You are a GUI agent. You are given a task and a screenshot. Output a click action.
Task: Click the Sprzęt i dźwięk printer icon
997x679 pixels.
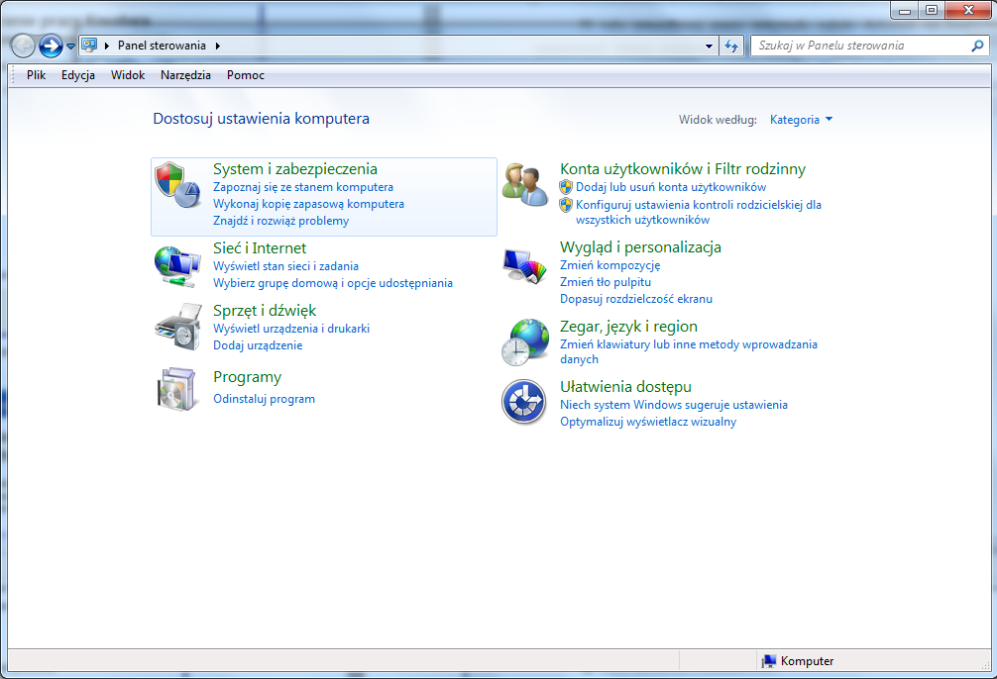178,327
